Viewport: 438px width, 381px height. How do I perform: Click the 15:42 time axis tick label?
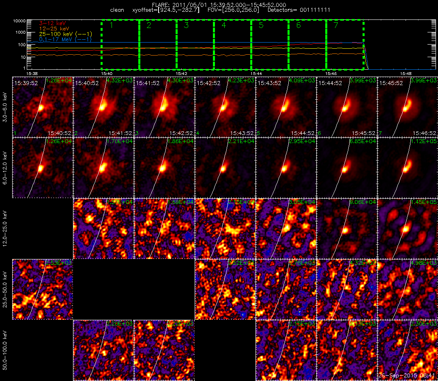181,73
